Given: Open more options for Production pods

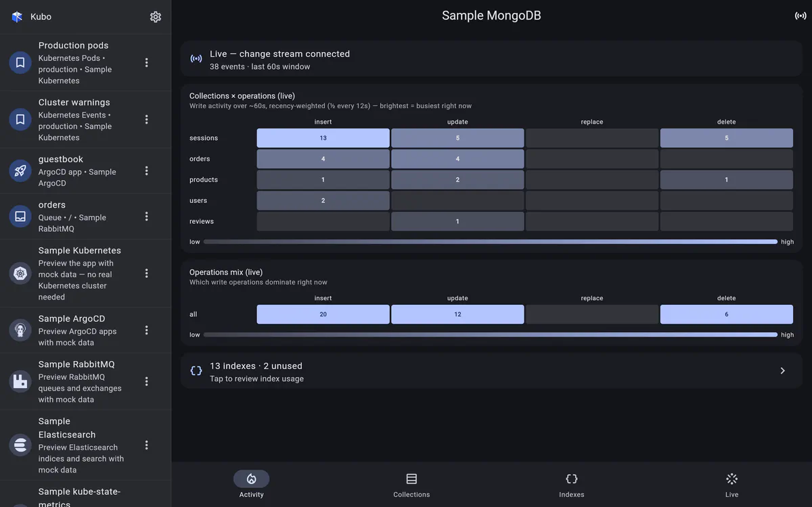Looking at the screenshot, I should point(146,62).
